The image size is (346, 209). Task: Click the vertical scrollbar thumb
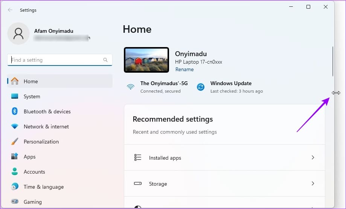pos(332,62)
